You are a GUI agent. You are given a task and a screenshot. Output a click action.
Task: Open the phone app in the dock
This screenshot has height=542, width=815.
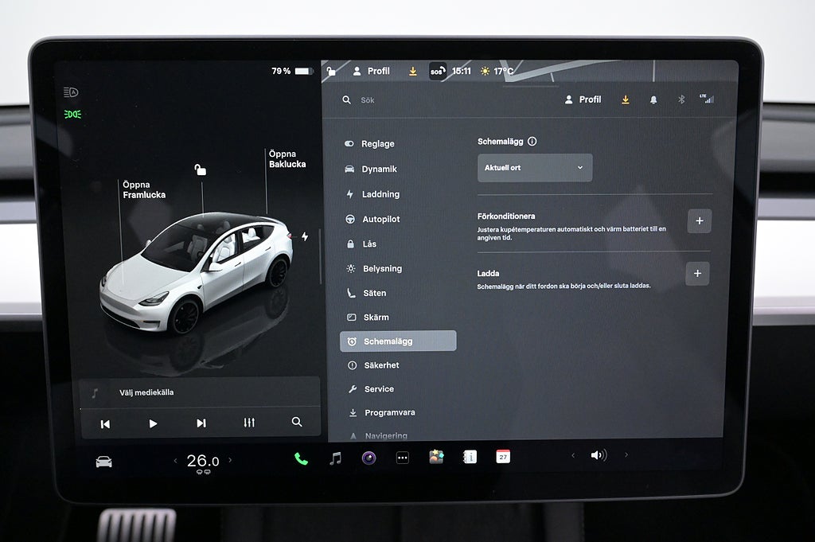pyautogui.click(x=301, y=458)
